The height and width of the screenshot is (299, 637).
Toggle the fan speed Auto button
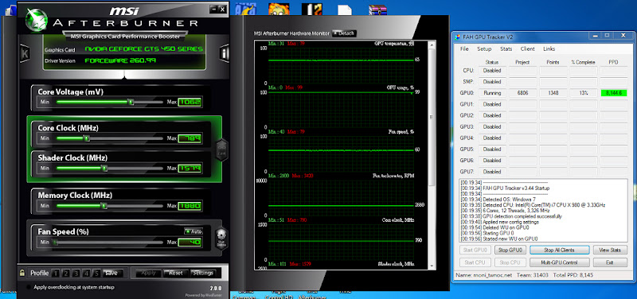[193, 231]
